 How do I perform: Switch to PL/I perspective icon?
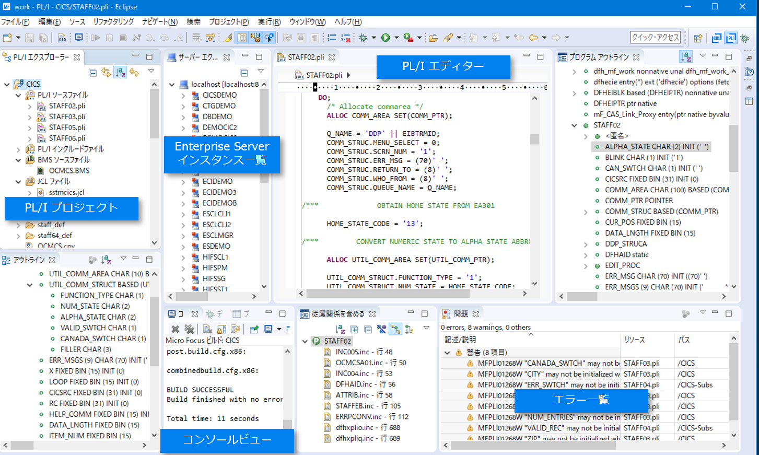pyautogui.click(x=731, y=38)
